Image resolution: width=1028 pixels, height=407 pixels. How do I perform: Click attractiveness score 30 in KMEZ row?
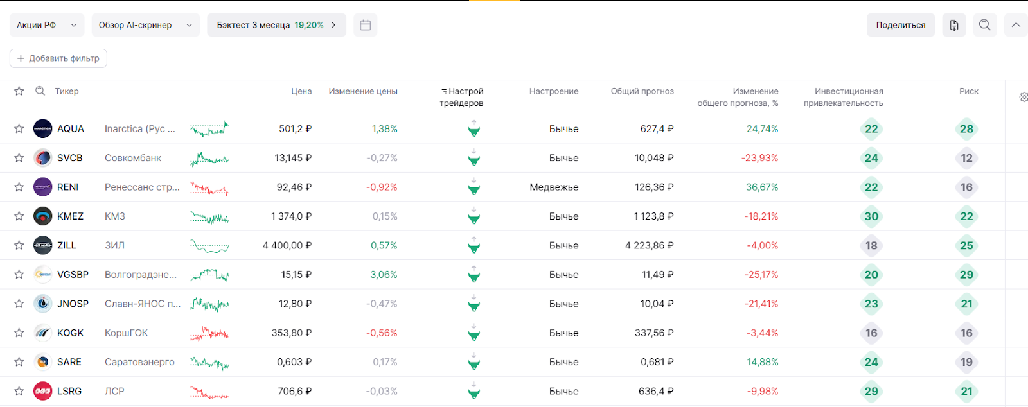pos(871,216)
